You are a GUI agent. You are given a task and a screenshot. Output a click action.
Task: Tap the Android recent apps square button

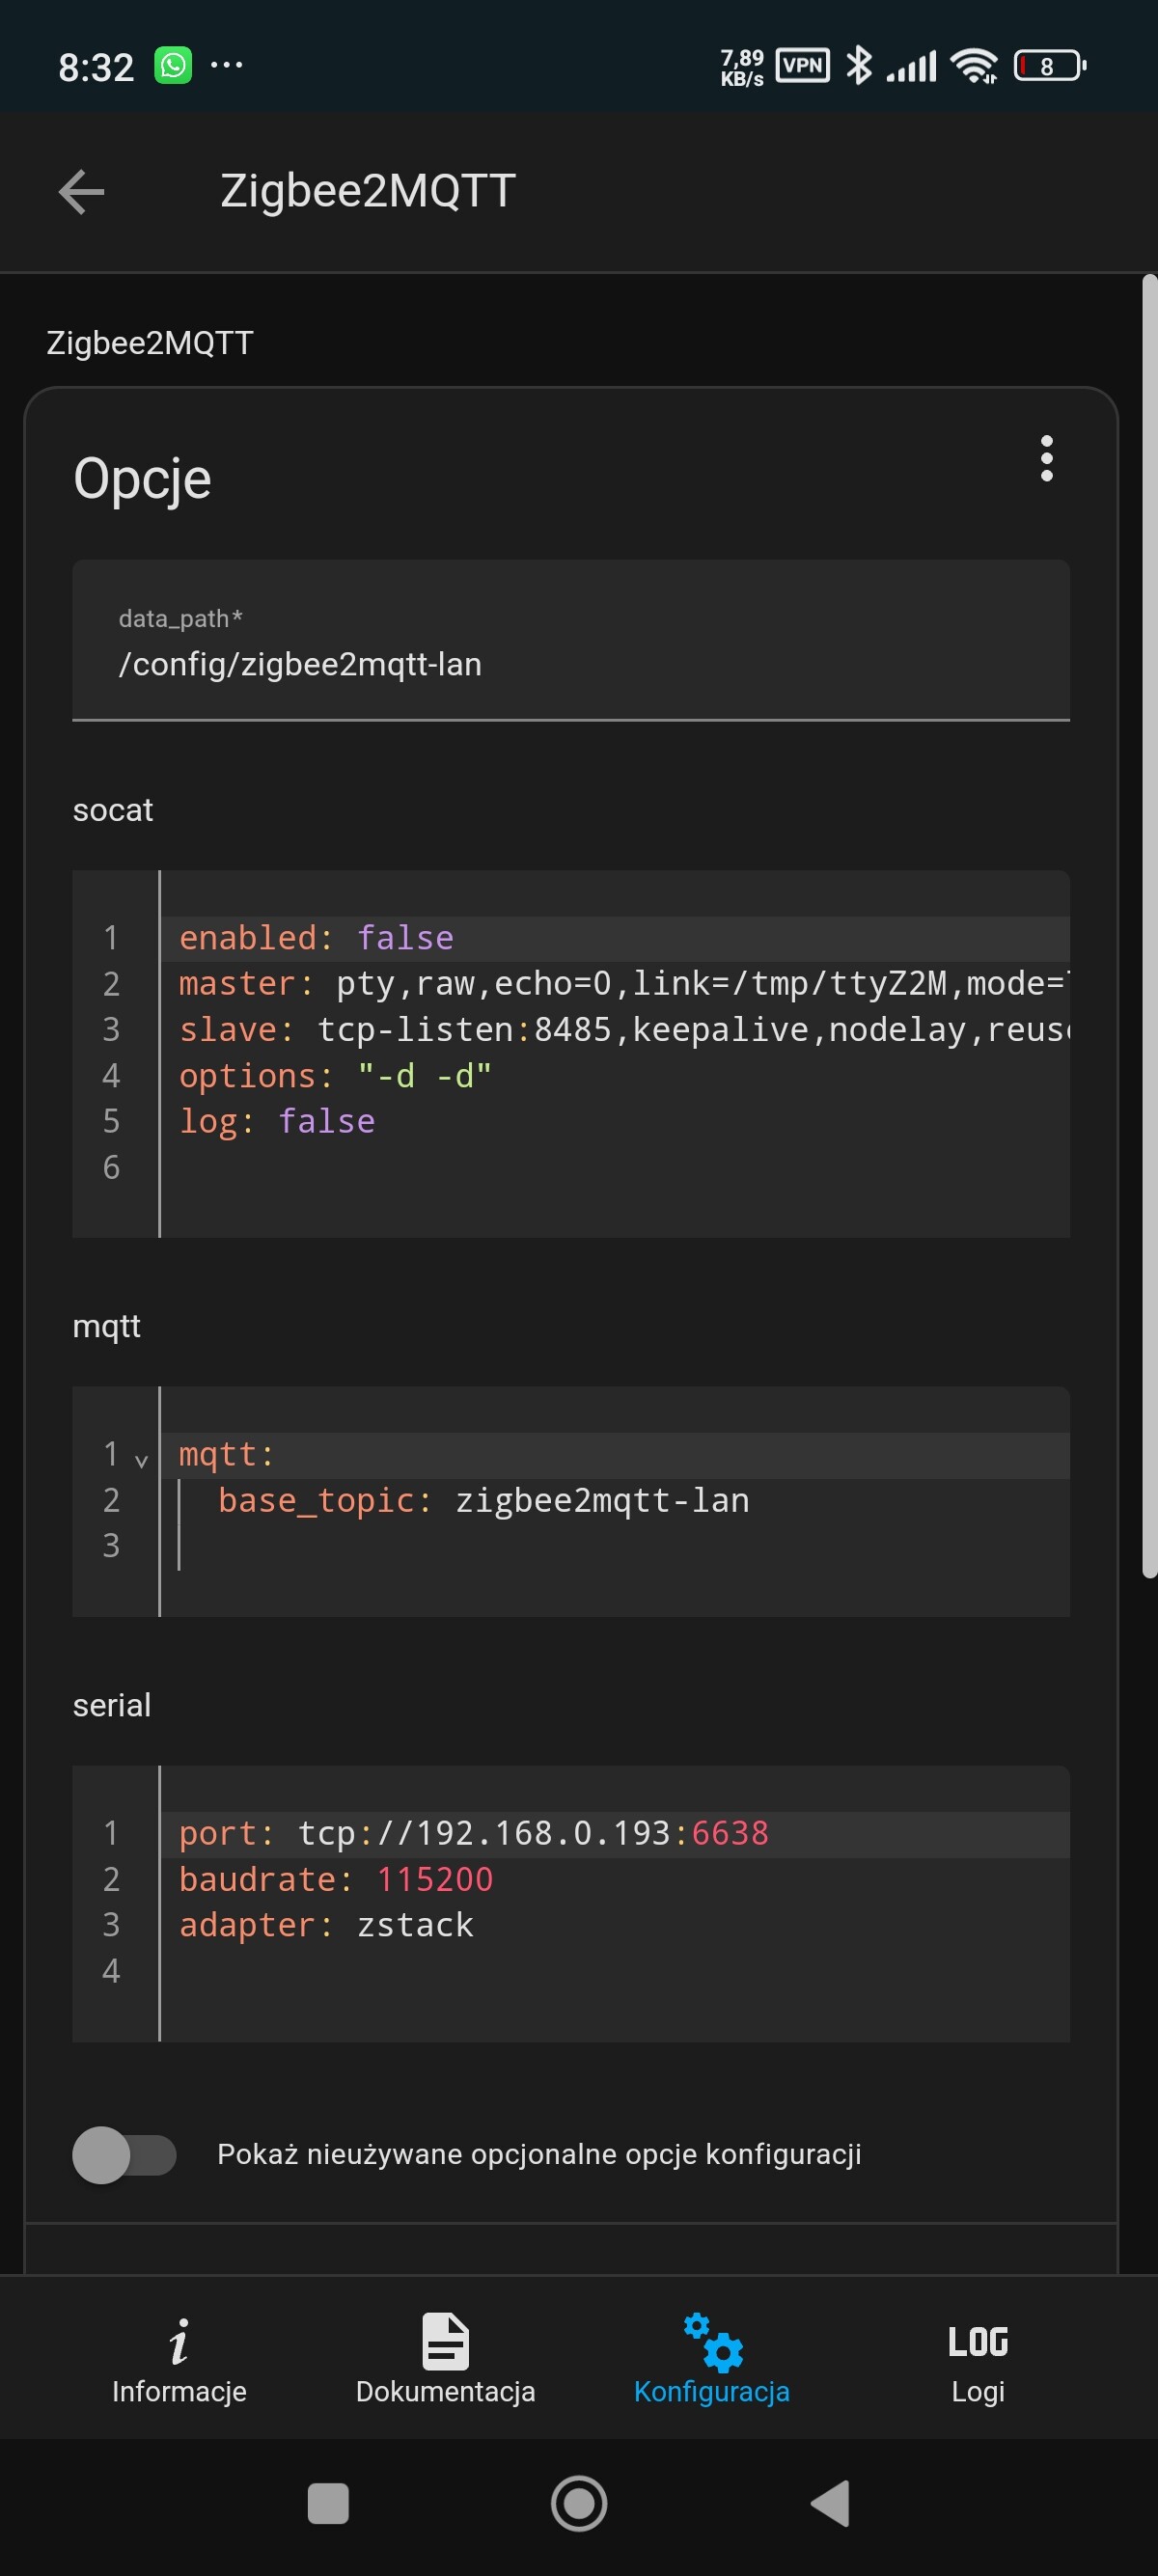(328, 2504)
